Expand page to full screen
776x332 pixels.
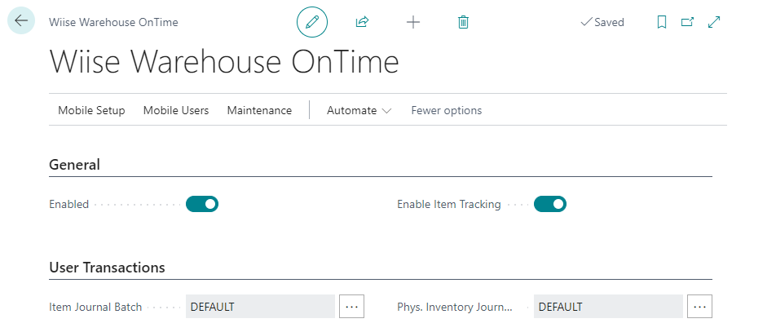coord(714,22)
